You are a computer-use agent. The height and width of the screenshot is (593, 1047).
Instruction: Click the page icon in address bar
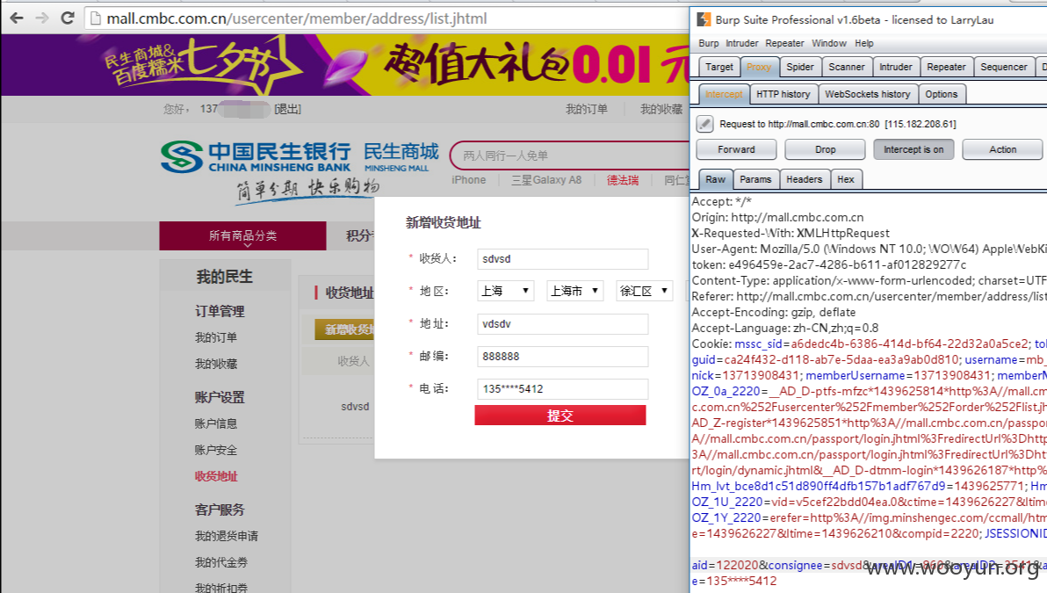(x=96, y=18)
